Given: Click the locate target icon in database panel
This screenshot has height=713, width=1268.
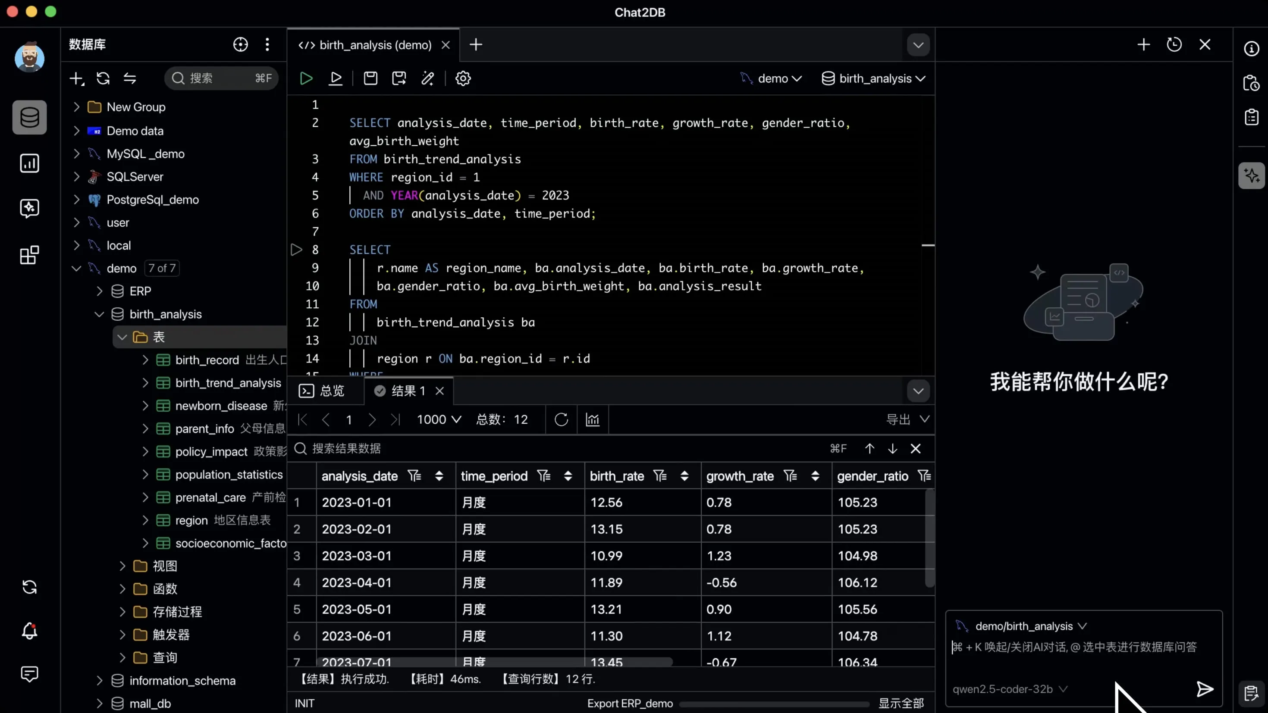Looking at the screenshot, I should coord(240,44).
